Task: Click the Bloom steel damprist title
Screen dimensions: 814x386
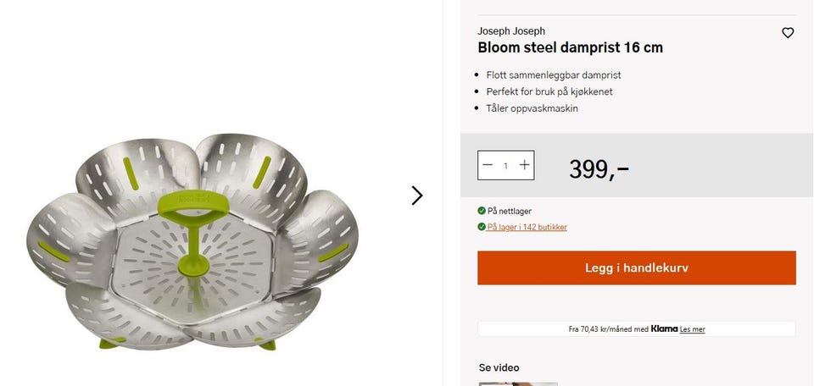Action: (x=570, y=47)
